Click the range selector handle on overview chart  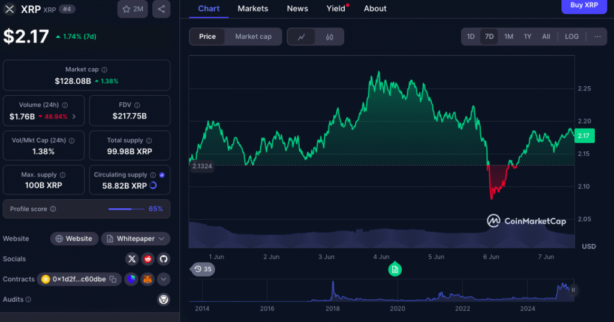pos(573,290)
